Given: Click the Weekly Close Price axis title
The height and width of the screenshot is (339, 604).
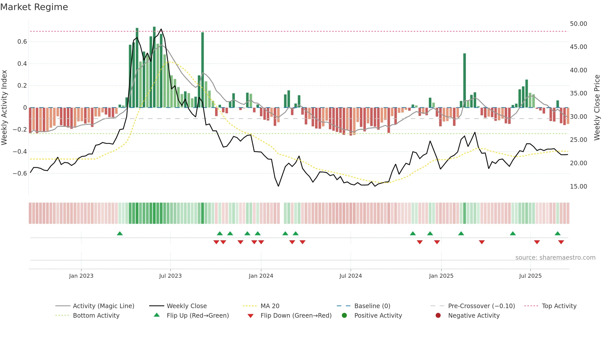Looking at the screenshot, I should [597, 107].
